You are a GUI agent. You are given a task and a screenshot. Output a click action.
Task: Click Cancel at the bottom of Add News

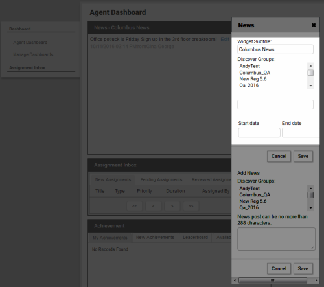(x=279, y=268)
